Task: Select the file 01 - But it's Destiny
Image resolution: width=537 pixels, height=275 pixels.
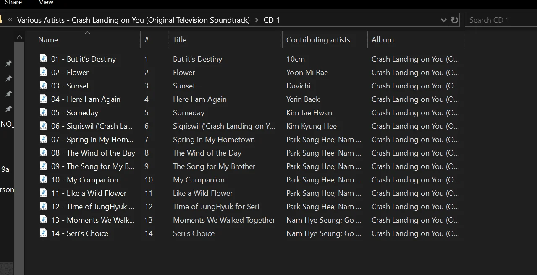Action: [x=84, y=59]
